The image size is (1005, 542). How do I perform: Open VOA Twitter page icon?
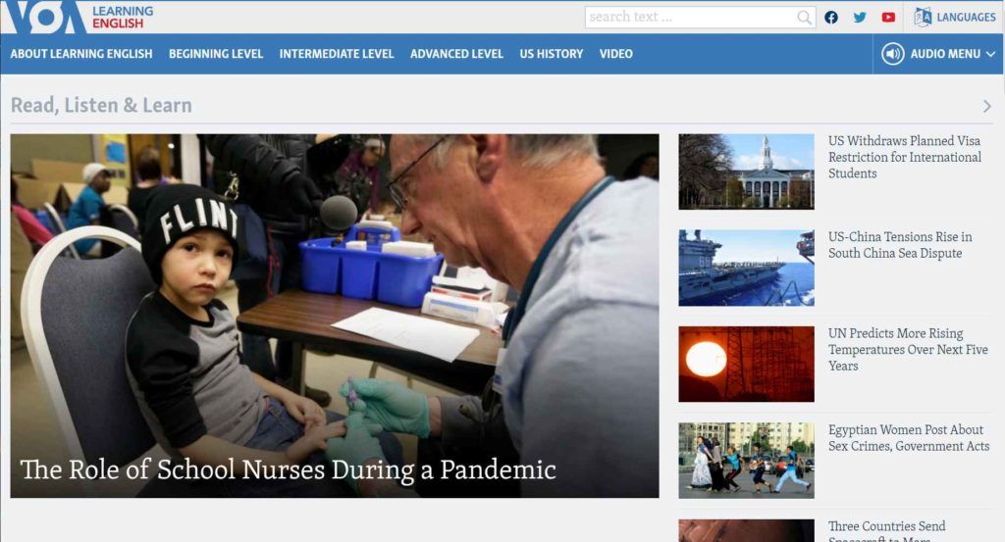pos(860,18)
